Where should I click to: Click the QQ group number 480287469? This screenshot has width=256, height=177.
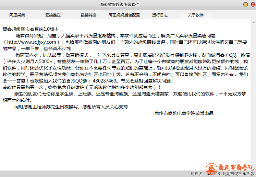(104, 81)
